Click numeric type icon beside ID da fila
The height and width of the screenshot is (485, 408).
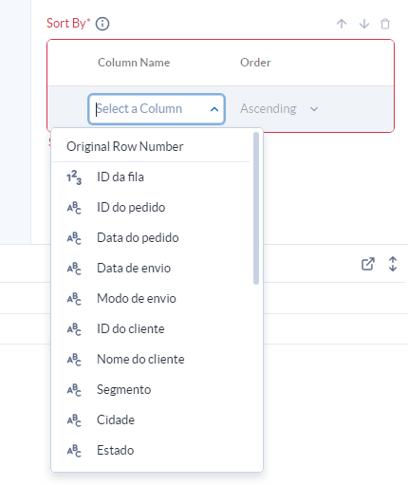tap(74, 177)
